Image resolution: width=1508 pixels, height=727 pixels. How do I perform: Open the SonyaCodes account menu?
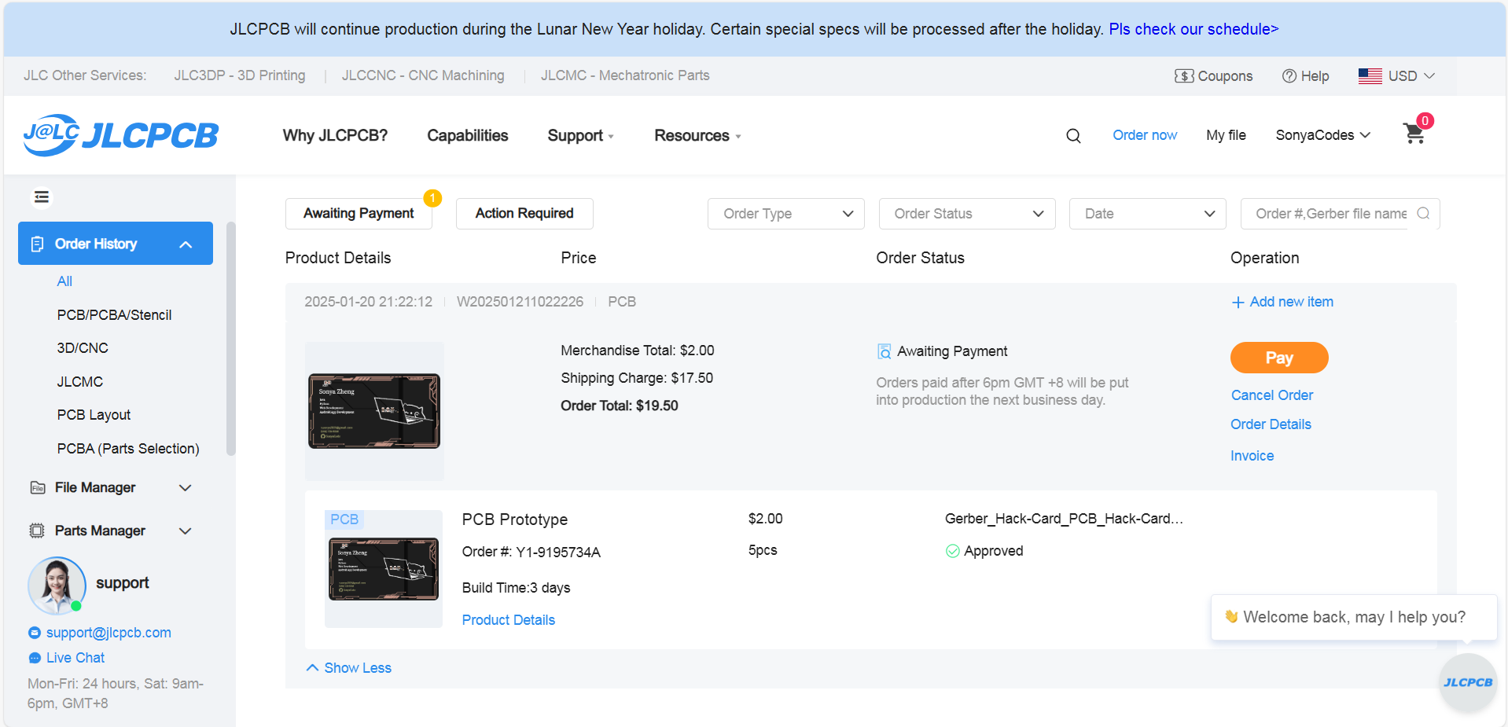point(1323,135)
